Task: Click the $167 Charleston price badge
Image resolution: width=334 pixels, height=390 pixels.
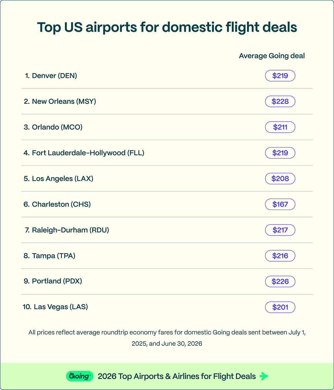Action: tap(280, 204)
